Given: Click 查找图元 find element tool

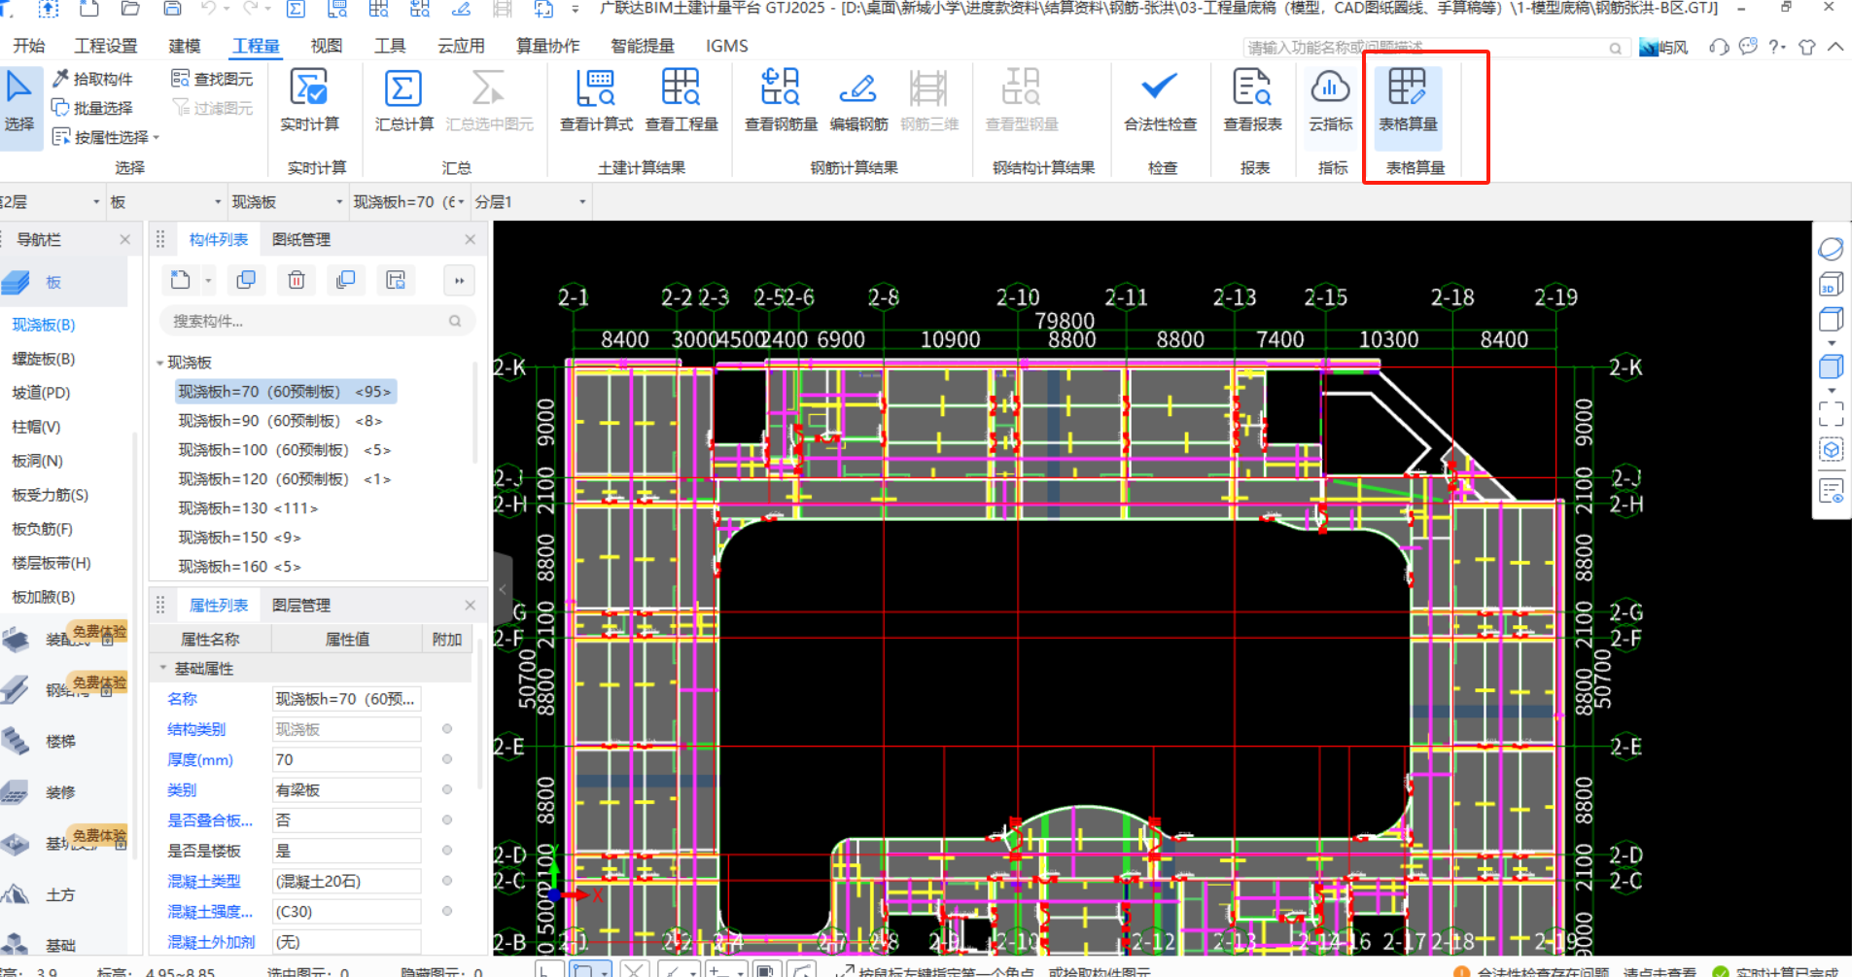Looking at the screenshot, I should (x=212, y=79).
